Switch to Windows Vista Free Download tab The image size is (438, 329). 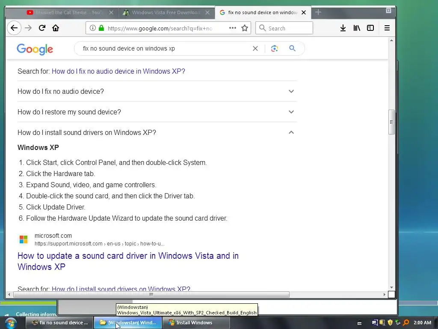(x=166, y=12)
